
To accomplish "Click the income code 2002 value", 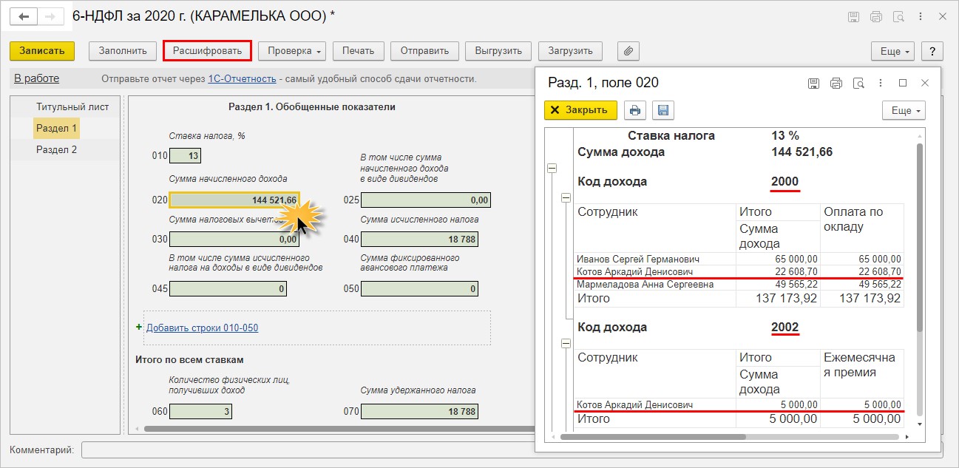I will point(785,327).
